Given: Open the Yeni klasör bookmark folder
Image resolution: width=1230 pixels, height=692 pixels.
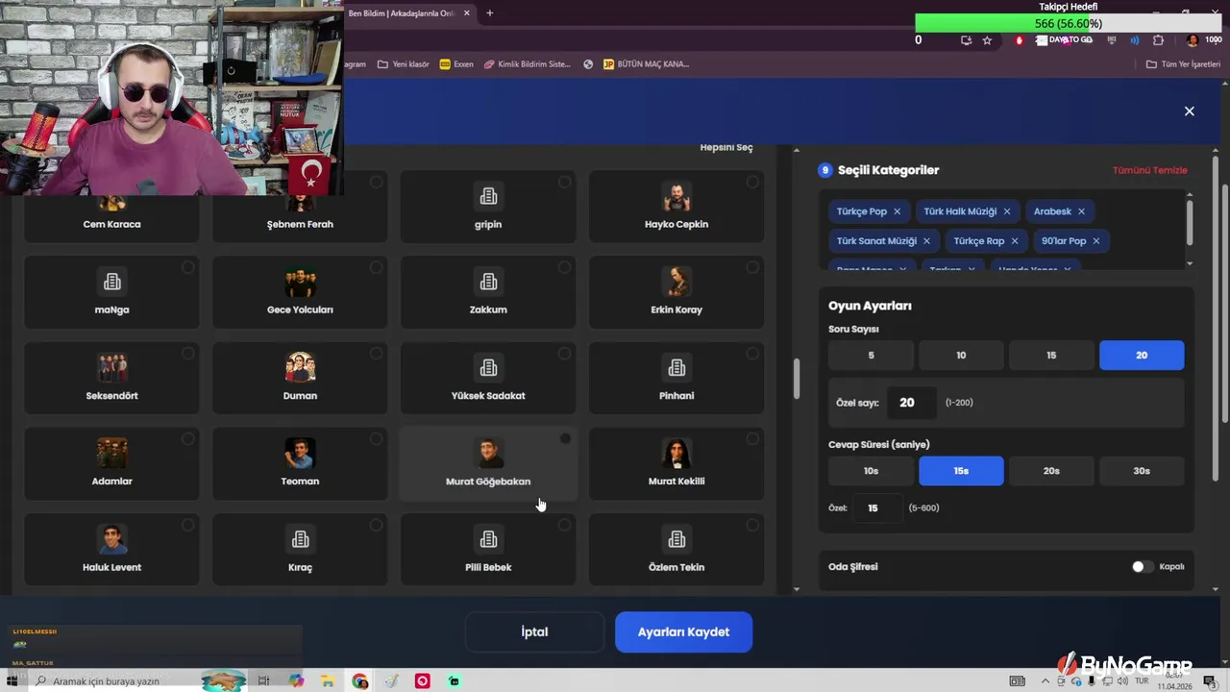Looking at the screenshot, I should pos(404,64).
